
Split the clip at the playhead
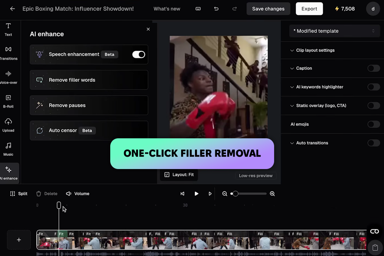click(19, 193)
